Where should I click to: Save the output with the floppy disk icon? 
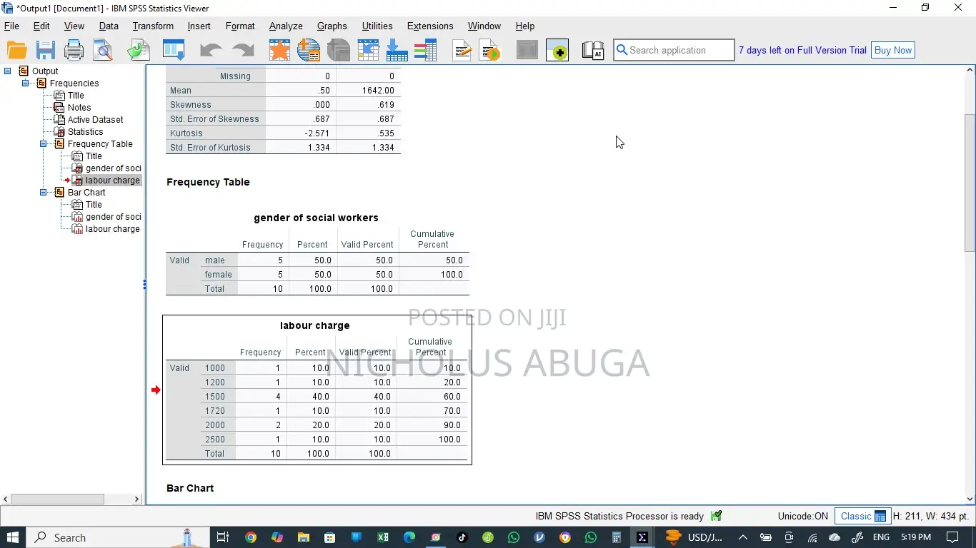tap(46, 51)
